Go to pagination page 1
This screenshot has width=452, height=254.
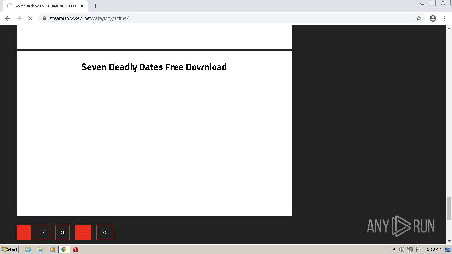pyautogui.click(x=24, y=232)
